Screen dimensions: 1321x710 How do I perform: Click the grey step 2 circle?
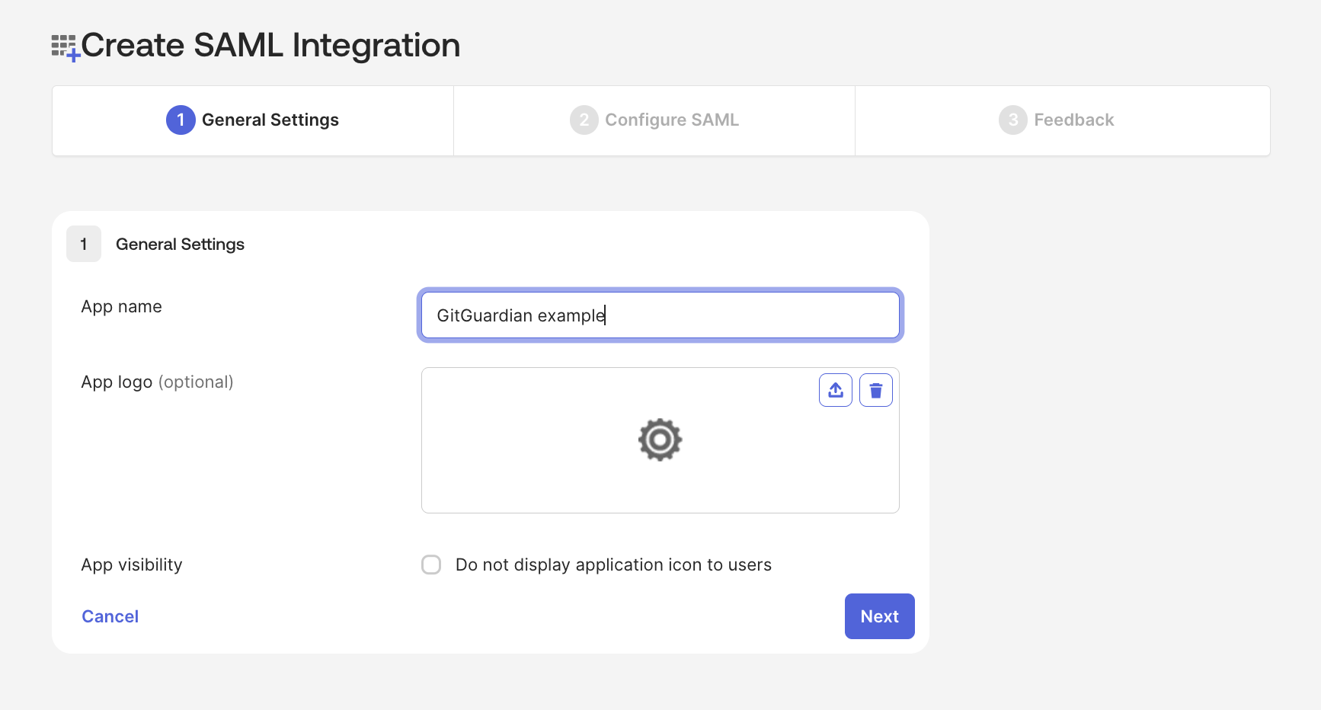584,120
